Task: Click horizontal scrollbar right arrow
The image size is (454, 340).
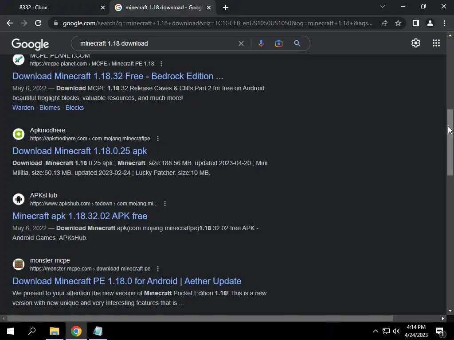Action: coord(443,318)
